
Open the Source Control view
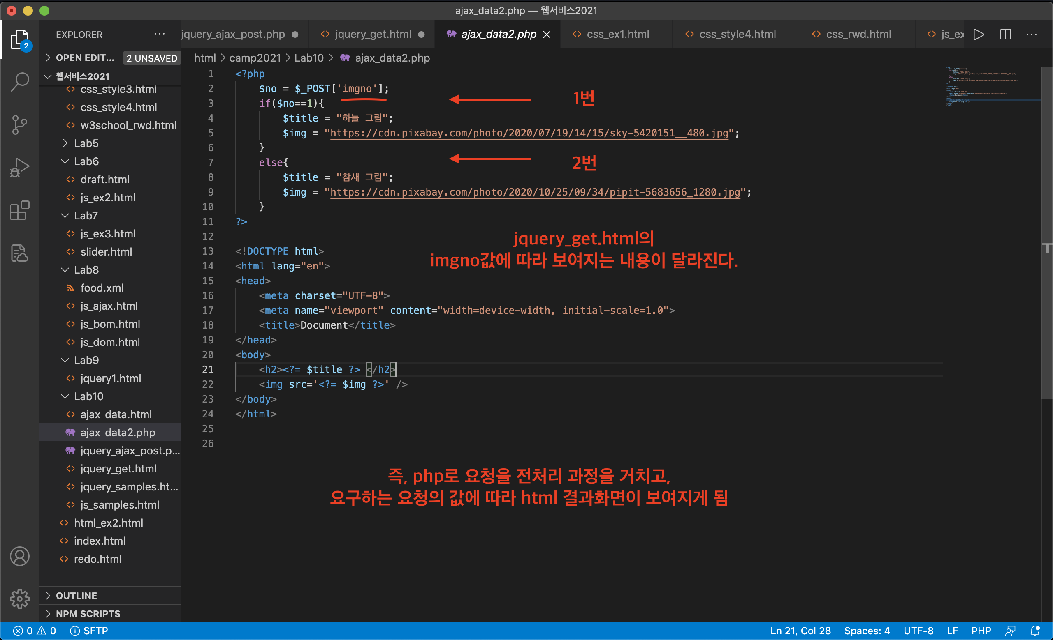[x=20, y=124]
